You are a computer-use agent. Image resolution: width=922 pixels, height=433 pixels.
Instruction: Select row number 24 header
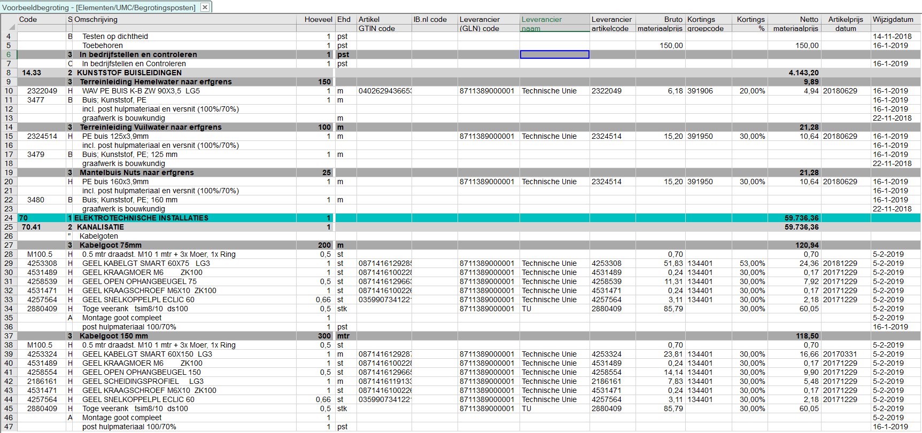click(9, 218)
